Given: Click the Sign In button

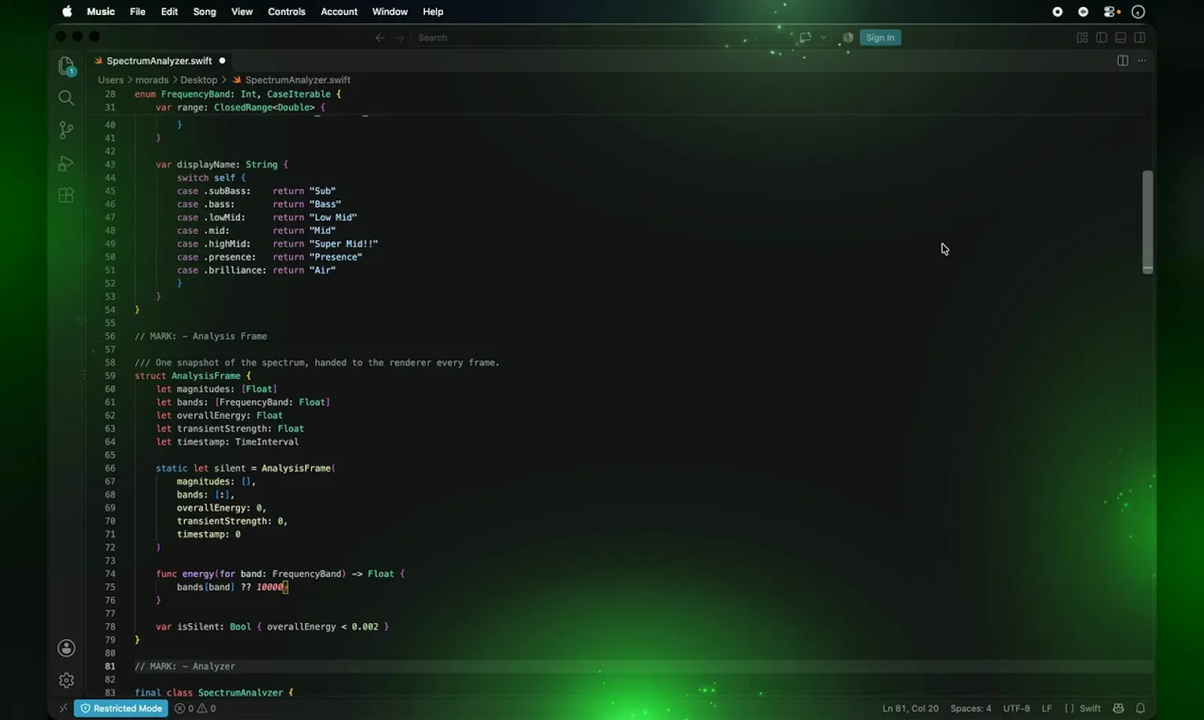Looking at the screenshot, I should [880, 38].
